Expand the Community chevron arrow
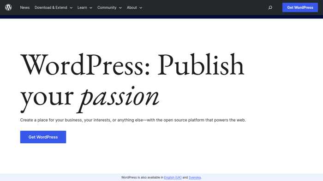This screenshot has height=181, width=323. pyautogui.click(x=120, y=8)
